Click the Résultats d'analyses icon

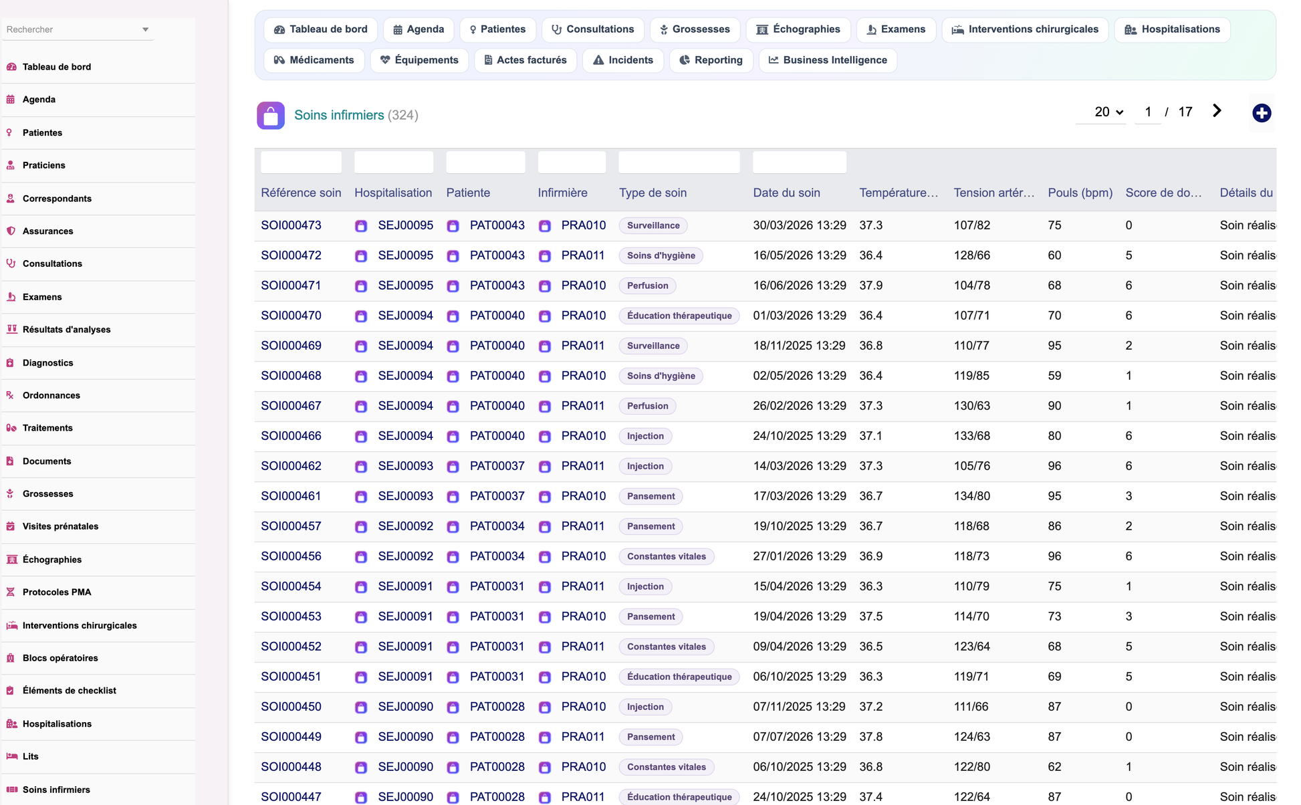11,329
